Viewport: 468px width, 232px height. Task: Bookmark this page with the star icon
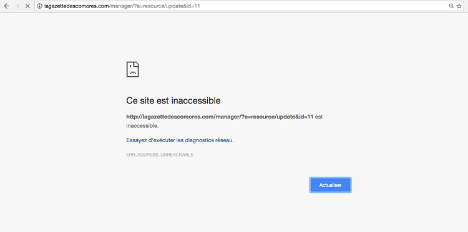(x=459, y=6)
